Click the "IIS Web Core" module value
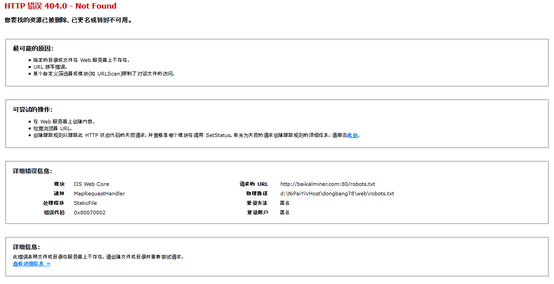 (x=92, y=184)
